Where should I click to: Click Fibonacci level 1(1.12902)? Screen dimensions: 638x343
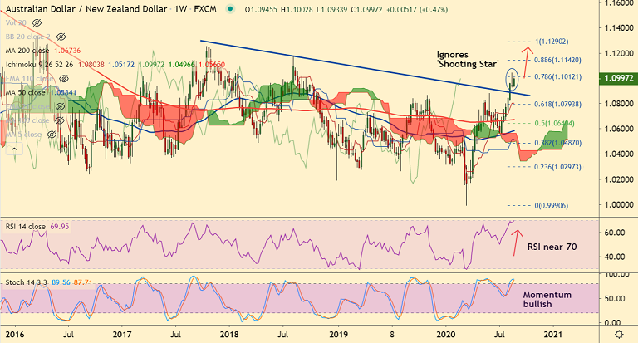point(552,42)
